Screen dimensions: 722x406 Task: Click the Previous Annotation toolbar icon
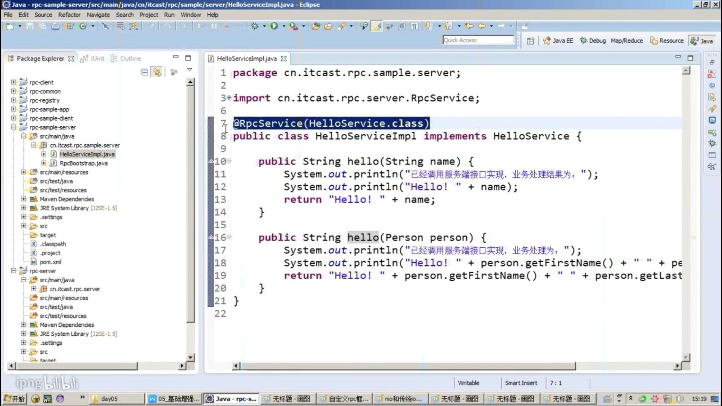(x=447, y=26)
